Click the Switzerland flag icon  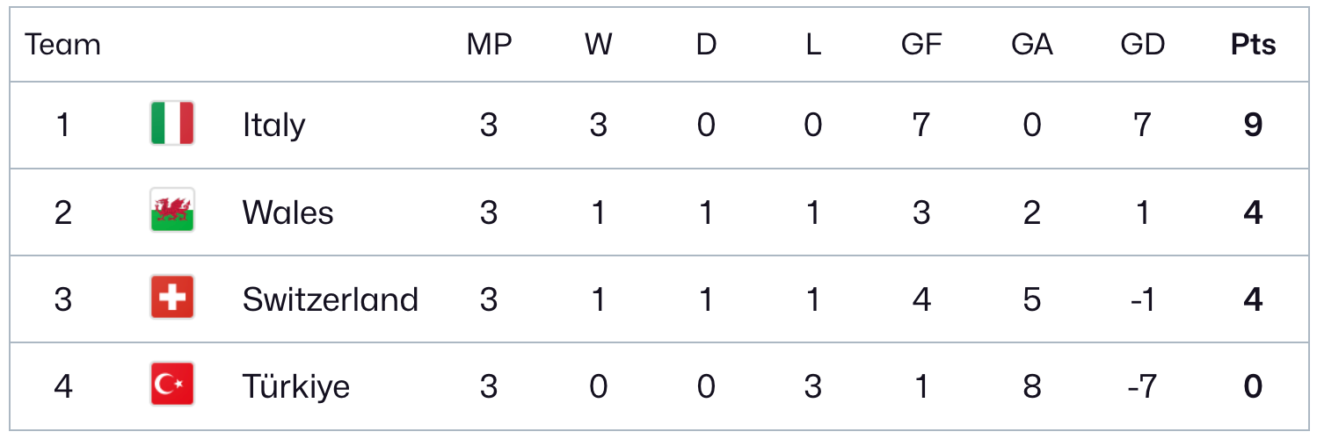[x=172, y=299]
